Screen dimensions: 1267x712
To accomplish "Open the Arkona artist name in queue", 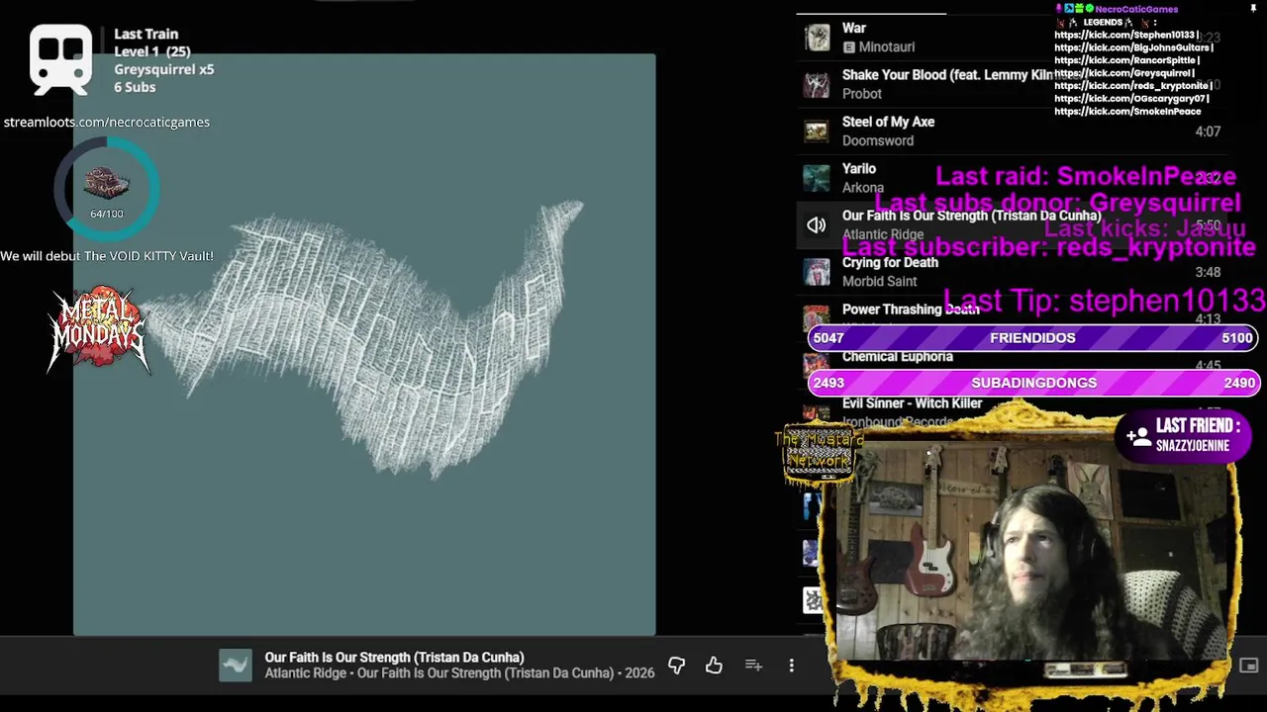I will click(863, 187).
